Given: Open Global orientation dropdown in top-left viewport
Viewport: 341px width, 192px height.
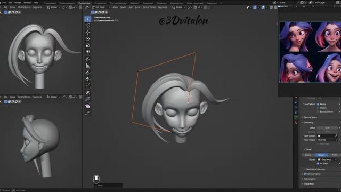Looking at the screenshot, I should [x=54, y=7].
